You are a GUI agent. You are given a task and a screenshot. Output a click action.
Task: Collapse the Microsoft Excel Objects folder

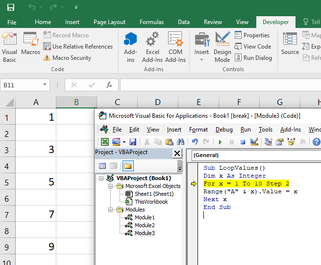coord(111,186)
